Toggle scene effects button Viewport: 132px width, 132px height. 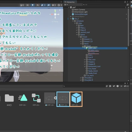tap(42, 5)
